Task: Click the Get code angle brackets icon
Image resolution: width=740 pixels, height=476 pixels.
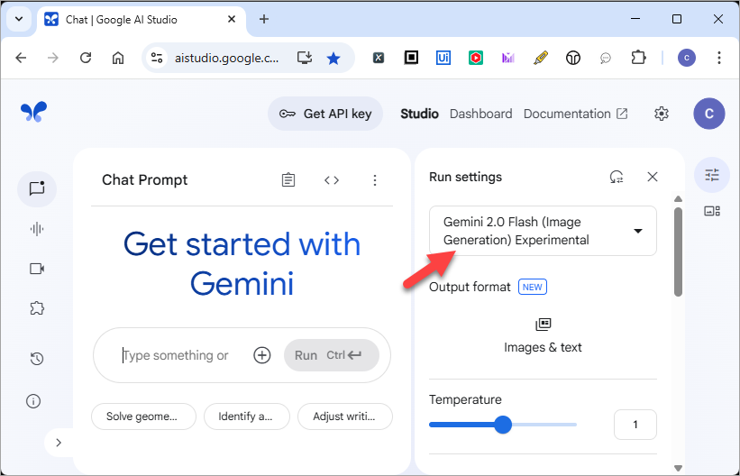Action: click(332, 180)
